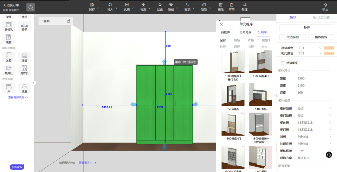Open the 柜体颜色 T01 dropdown
Screen dimensions: 337x172
(320, 48)
